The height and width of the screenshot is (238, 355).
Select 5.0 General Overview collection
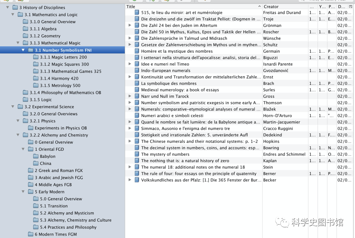tap(61, 199)
